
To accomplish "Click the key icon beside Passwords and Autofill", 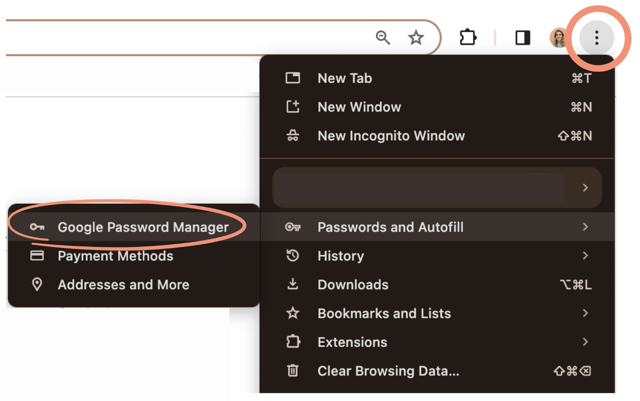I will (x=293, y=227).
